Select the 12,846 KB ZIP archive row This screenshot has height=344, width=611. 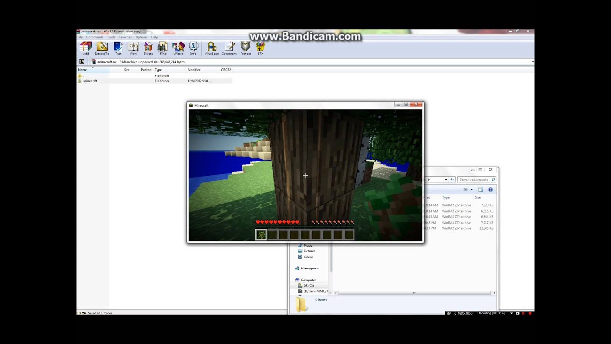click(460, 228)
